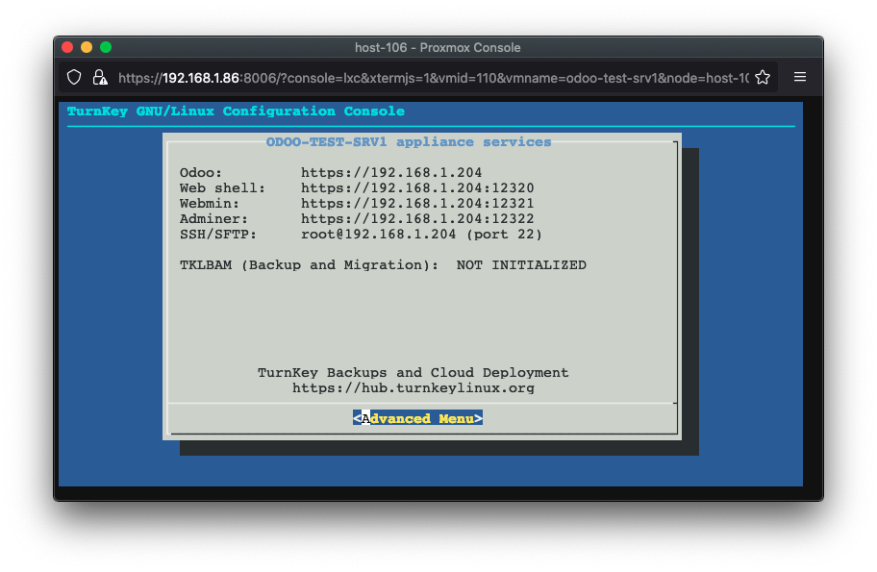Click the Adminer URL ending in 12322
The width and height of the screenshot is (877, 572).
coord(417,218)
